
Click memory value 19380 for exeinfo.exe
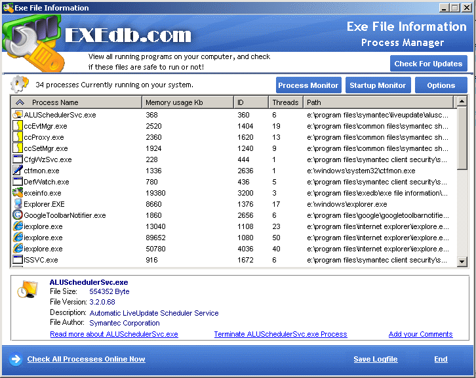coord(155,193)
